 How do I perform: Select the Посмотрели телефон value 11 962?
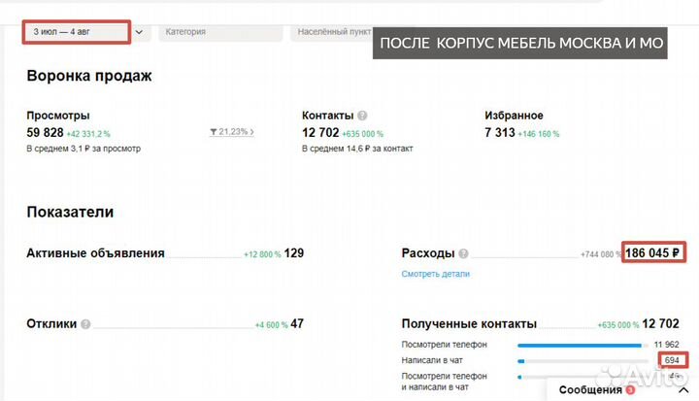[x=666, y=345]
